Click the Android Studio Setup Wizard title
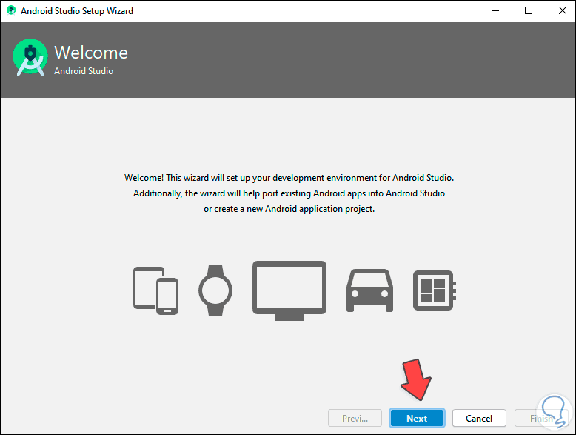The height and width of the screenshot is (435, 576). (x=77, y=11)
